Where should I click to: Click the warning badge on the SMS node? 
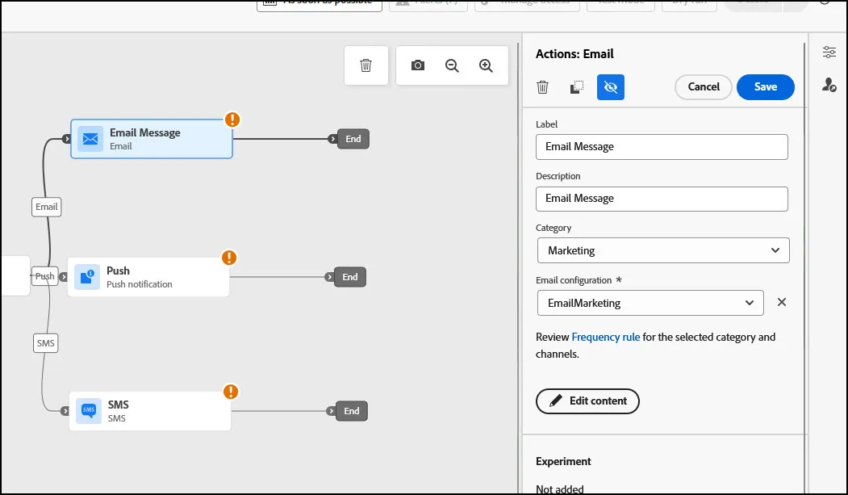tap(231, 392)
